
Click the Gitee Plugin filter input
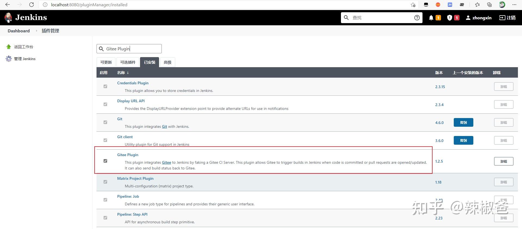point(129,49)
